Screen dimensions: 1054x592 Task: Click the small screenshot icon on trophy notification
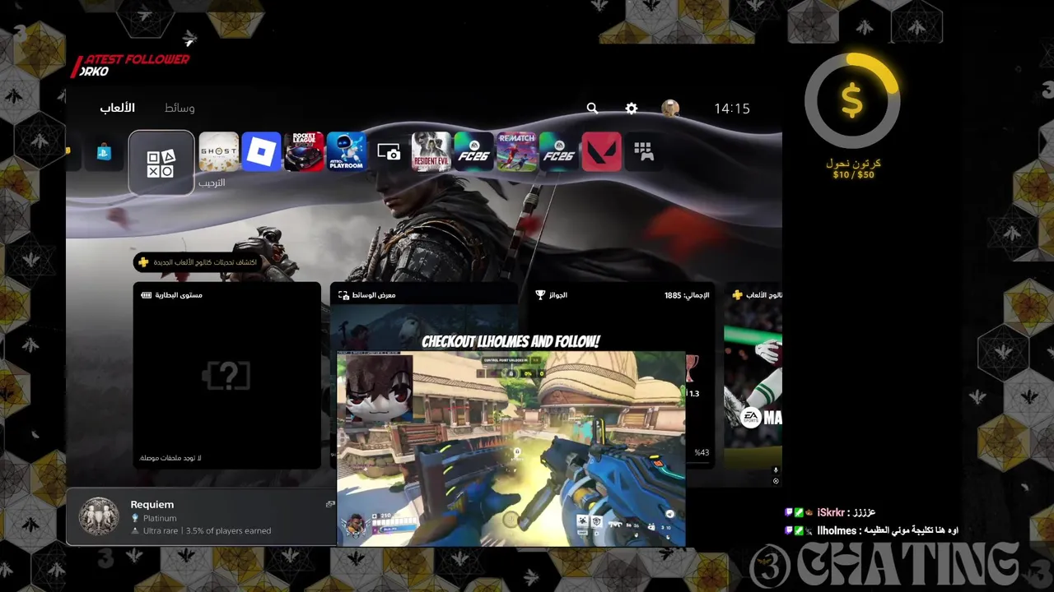(330, 504)
